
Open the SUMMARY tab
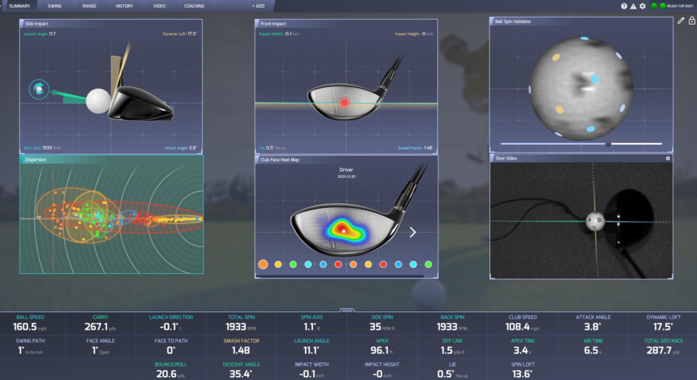pyautogui.click(x=20, y=5)
